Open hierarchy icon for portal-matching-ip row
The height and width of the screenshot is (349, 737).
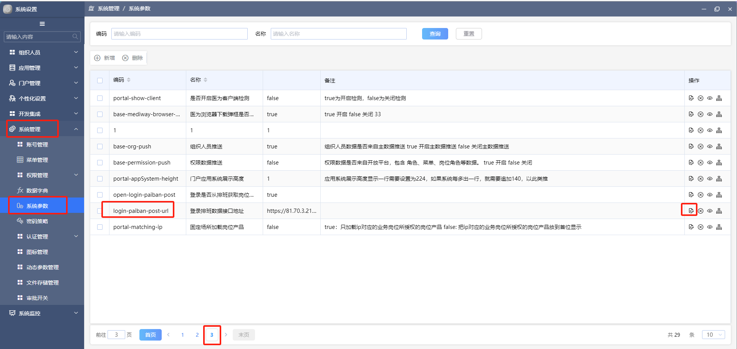719,227
